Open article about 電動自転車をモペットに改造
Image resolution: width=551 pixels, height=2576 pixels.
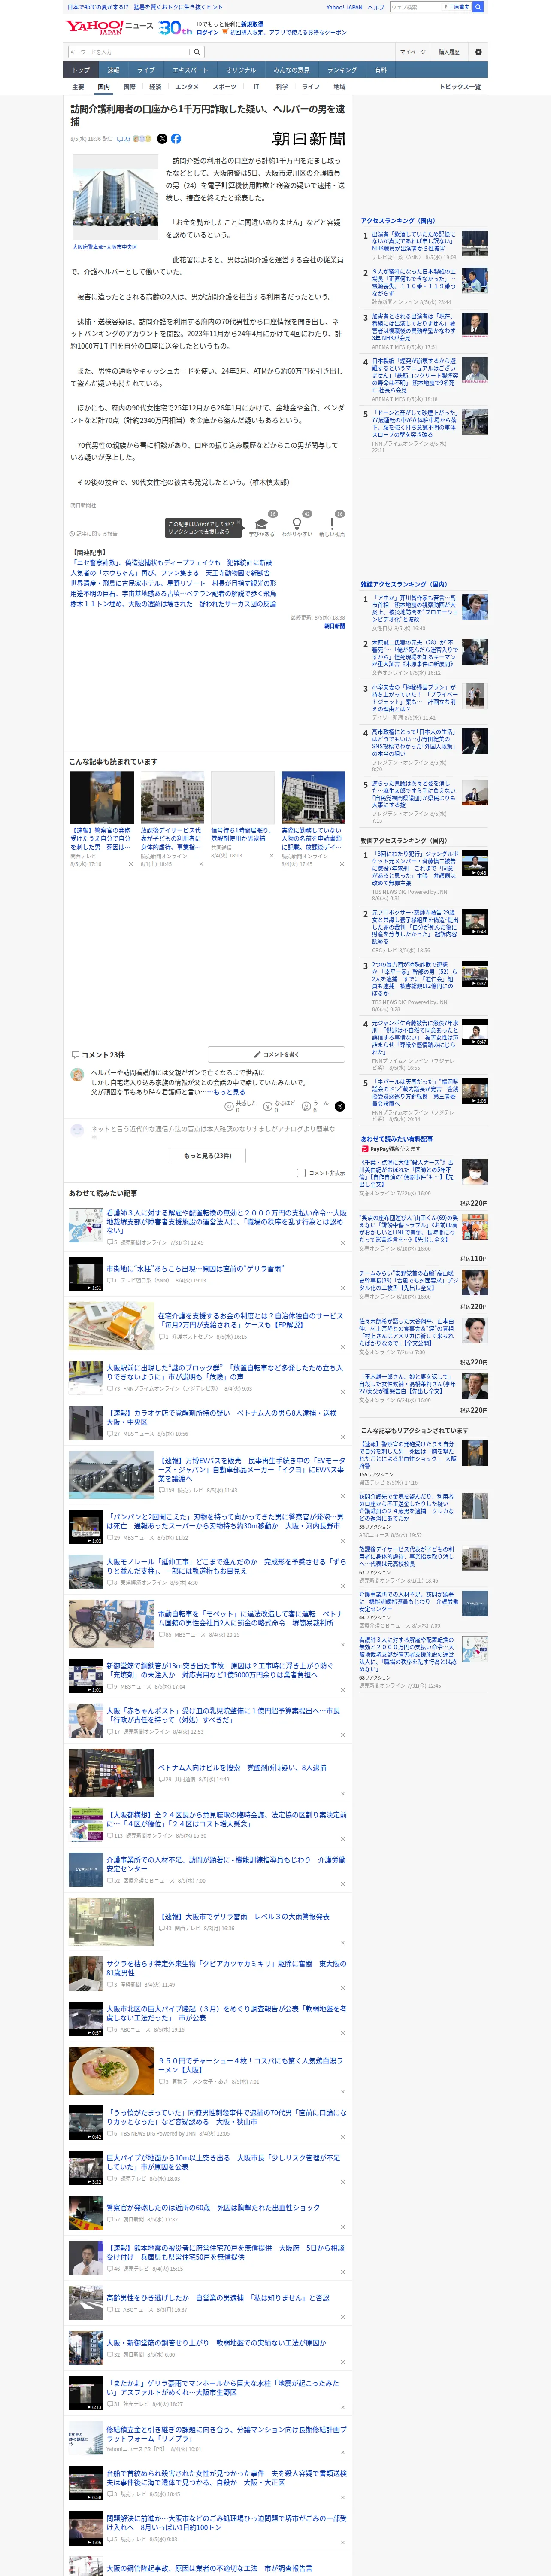pyautogui.click(x=251, y=1618)
